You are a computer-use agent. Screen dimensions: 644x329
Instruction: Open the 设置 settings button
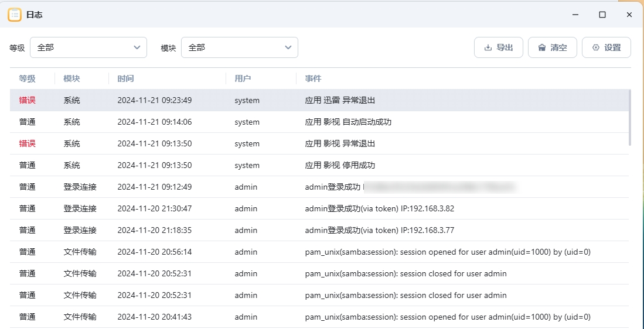[x=606, y=47]
